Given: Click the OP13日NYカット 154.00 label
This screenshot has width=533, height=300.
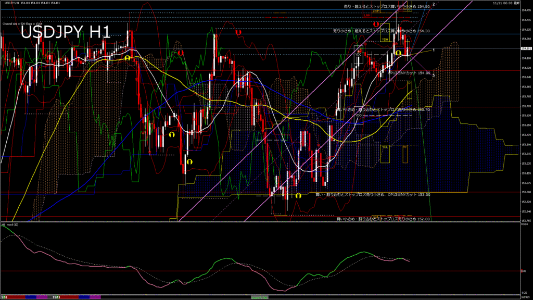Looking at the screenshot, I should click(409, 73).
